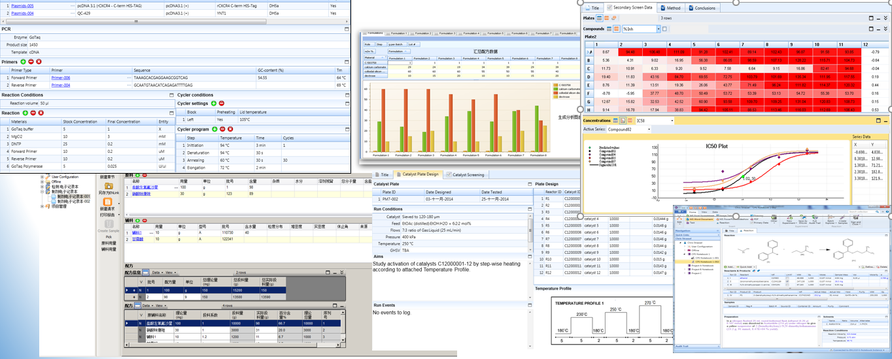Click first Concentrations view icon
The height and width of the screenshot is (359, 892).
(x=615, y=121)
